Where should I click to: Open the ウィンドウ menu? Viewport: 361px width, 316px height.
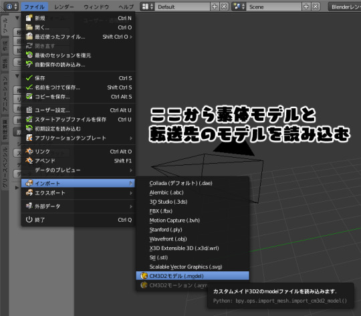tap(96, 7)
